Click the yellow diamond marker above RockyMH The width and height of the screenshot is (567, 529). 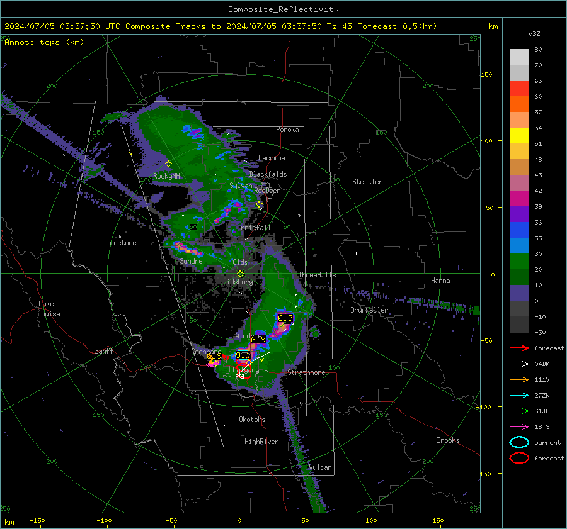pyautogui.click(x=168, y=164)
